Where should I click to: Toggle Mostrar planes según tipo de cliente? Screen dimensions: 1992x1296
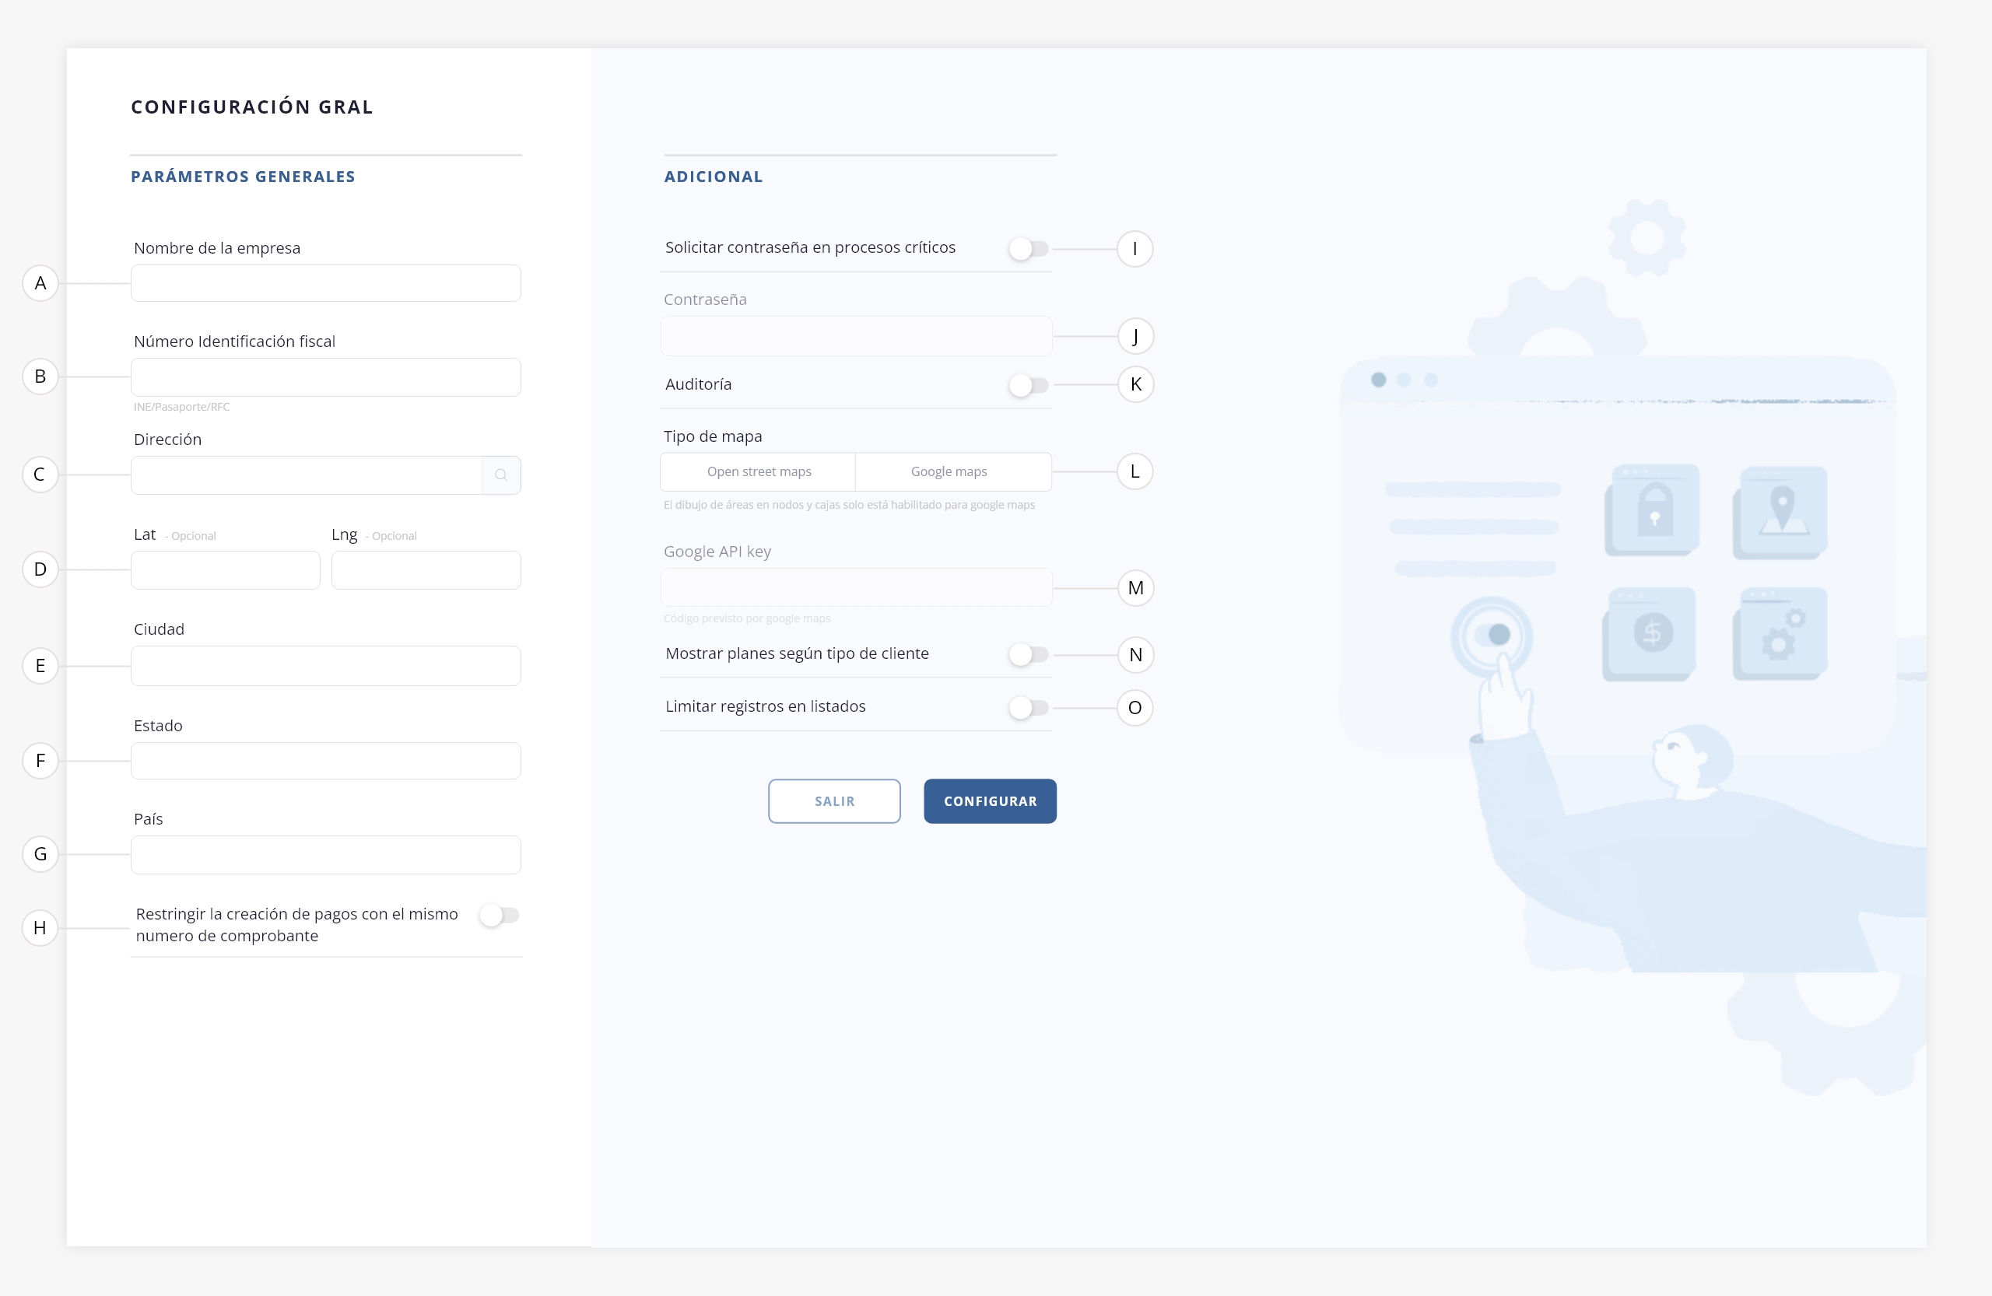[x=1028, y=654]
